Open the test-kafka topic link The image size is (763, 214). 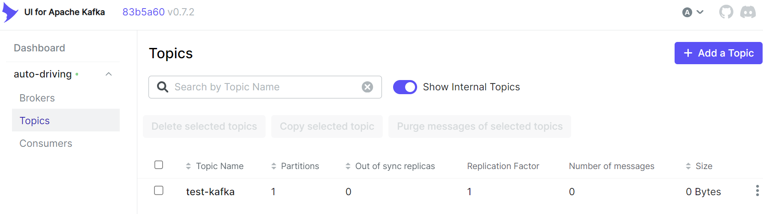[210, 192]
